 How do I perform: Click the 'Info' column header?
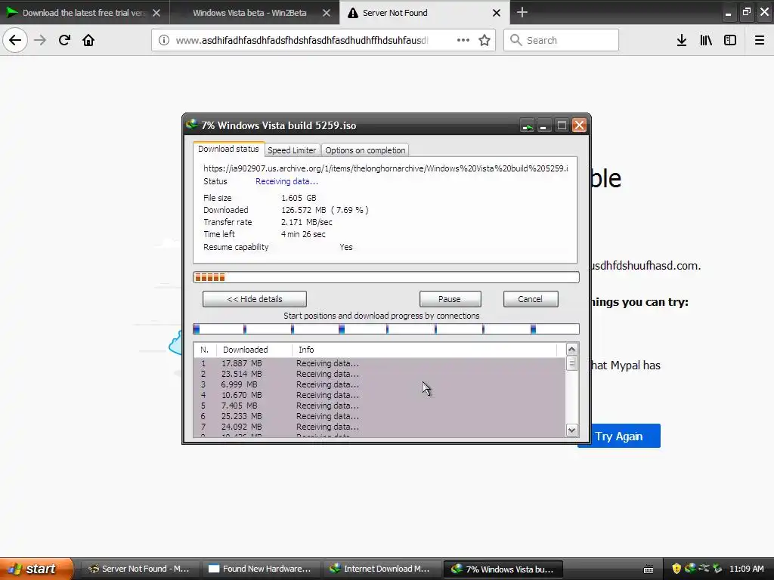(x=425, y=350)
